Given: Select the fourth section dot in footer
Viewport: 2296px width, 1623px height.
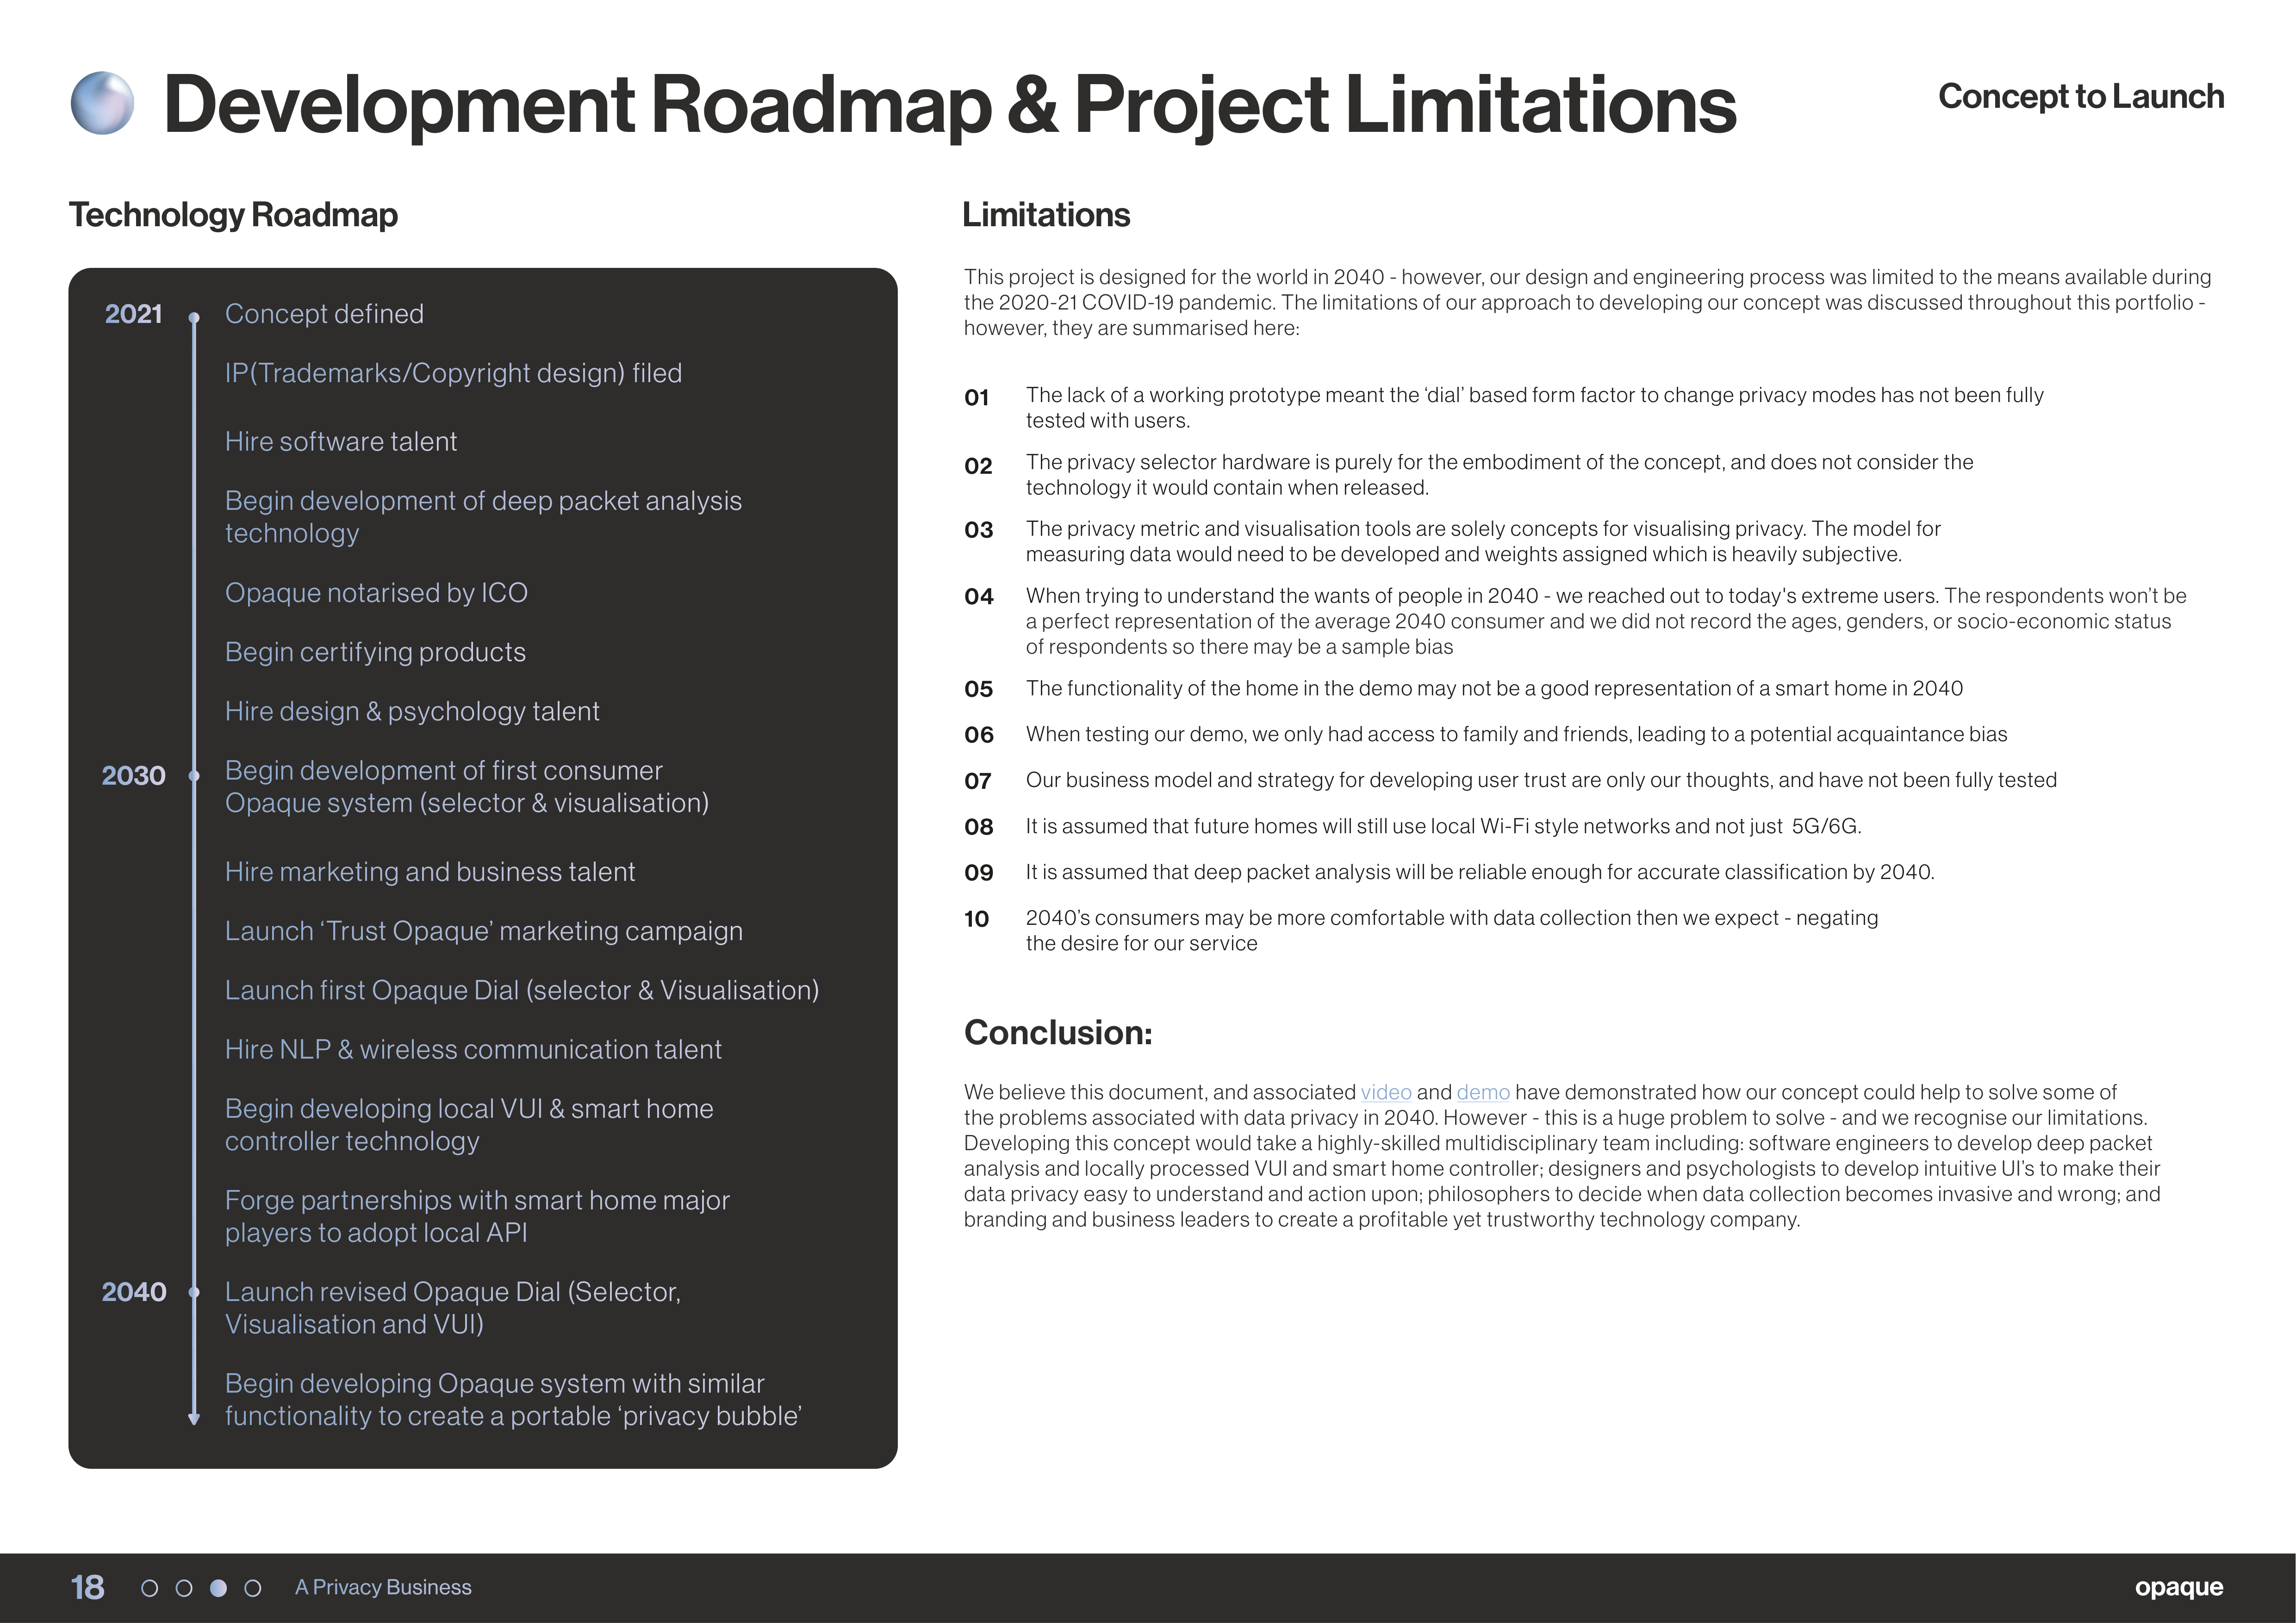Looking at the screenshot, I should (253, 1588).
